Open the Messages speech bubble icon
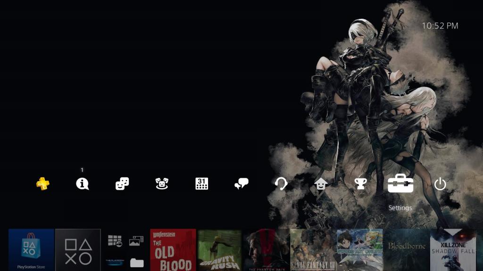Viewport: 483px width, 271px height. coord(241,184)
